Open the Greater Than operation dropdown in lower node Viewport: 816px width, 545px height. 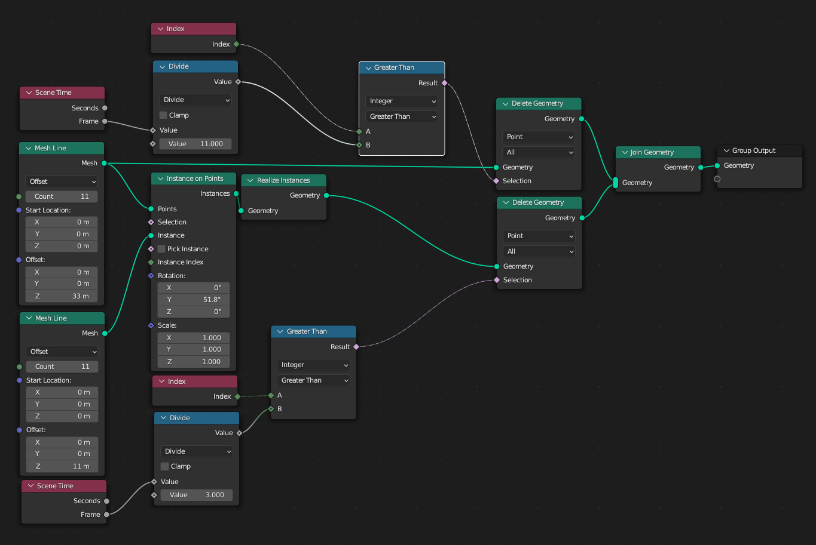313,380
